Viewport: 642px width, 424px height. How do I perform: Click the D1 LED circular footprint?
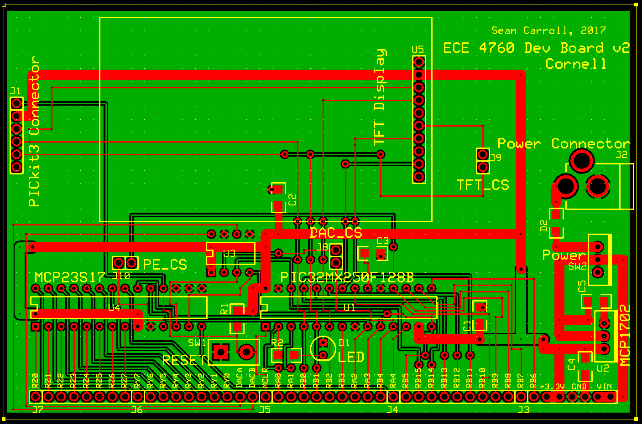323,348
